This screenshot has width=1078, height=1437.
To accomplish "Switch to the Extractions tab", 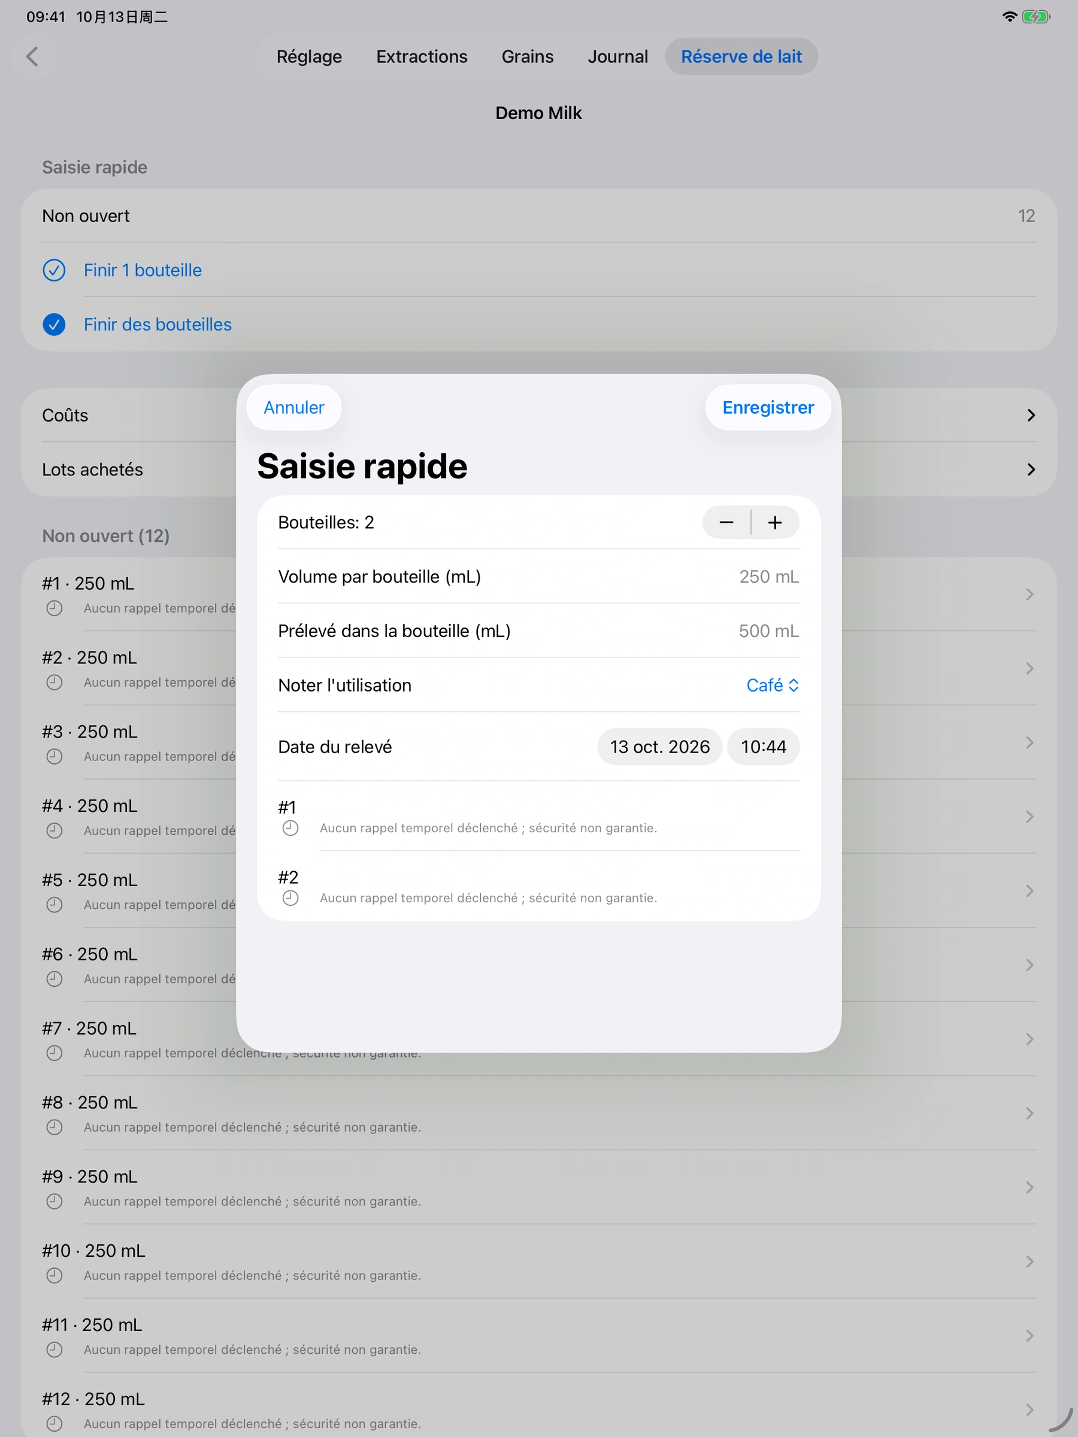I will coord(422,56).
